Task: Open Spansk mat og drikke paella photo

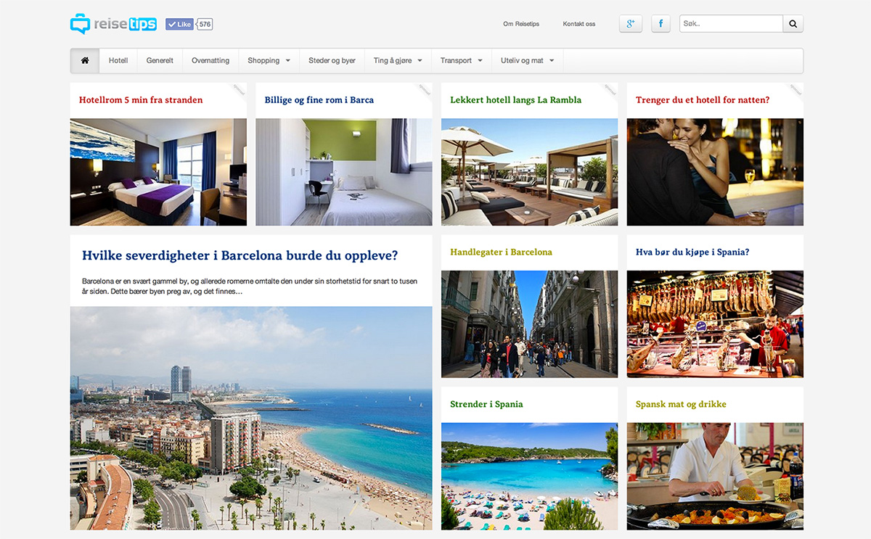Action: tap(715, 476)
